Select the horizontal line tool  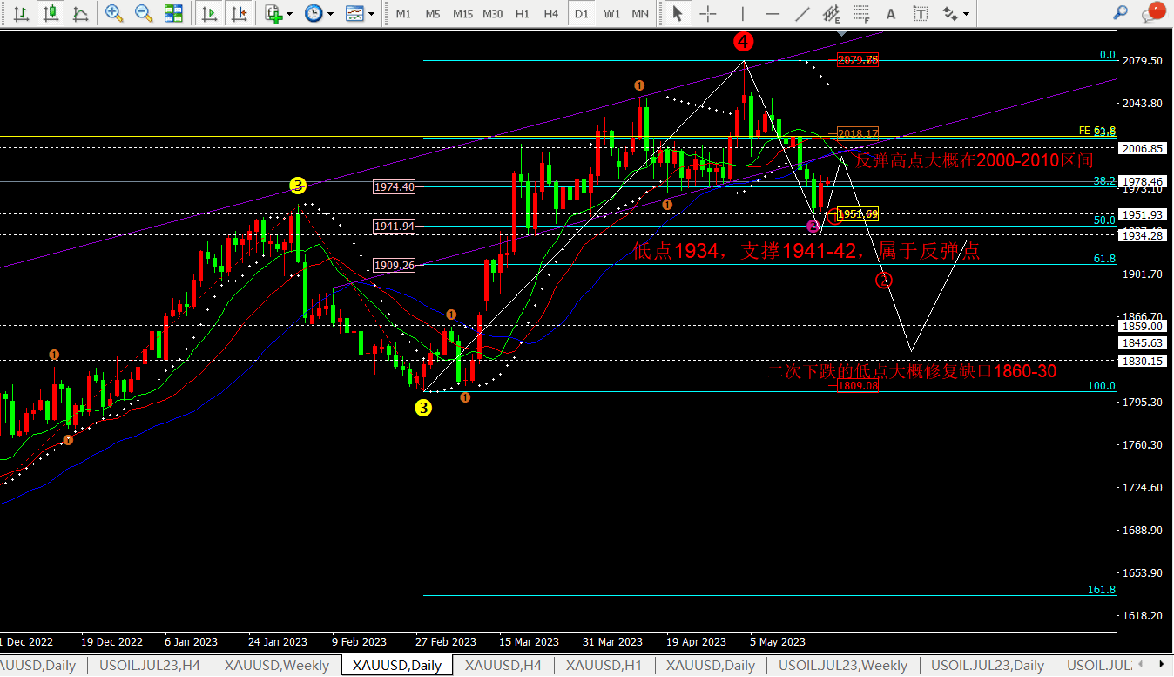773,13
